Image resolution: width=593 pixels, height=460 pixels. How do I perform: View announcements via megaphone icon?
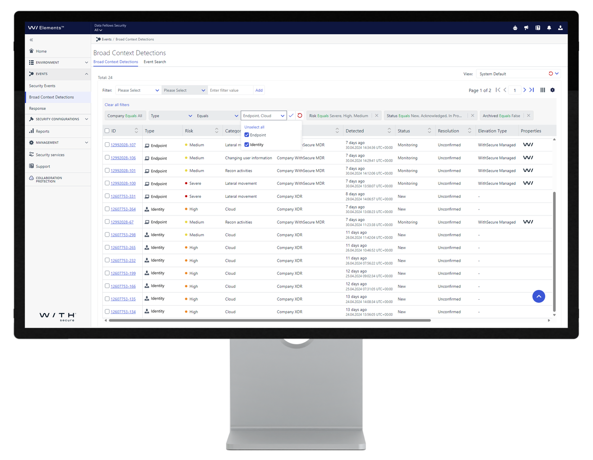coord(526,28)
